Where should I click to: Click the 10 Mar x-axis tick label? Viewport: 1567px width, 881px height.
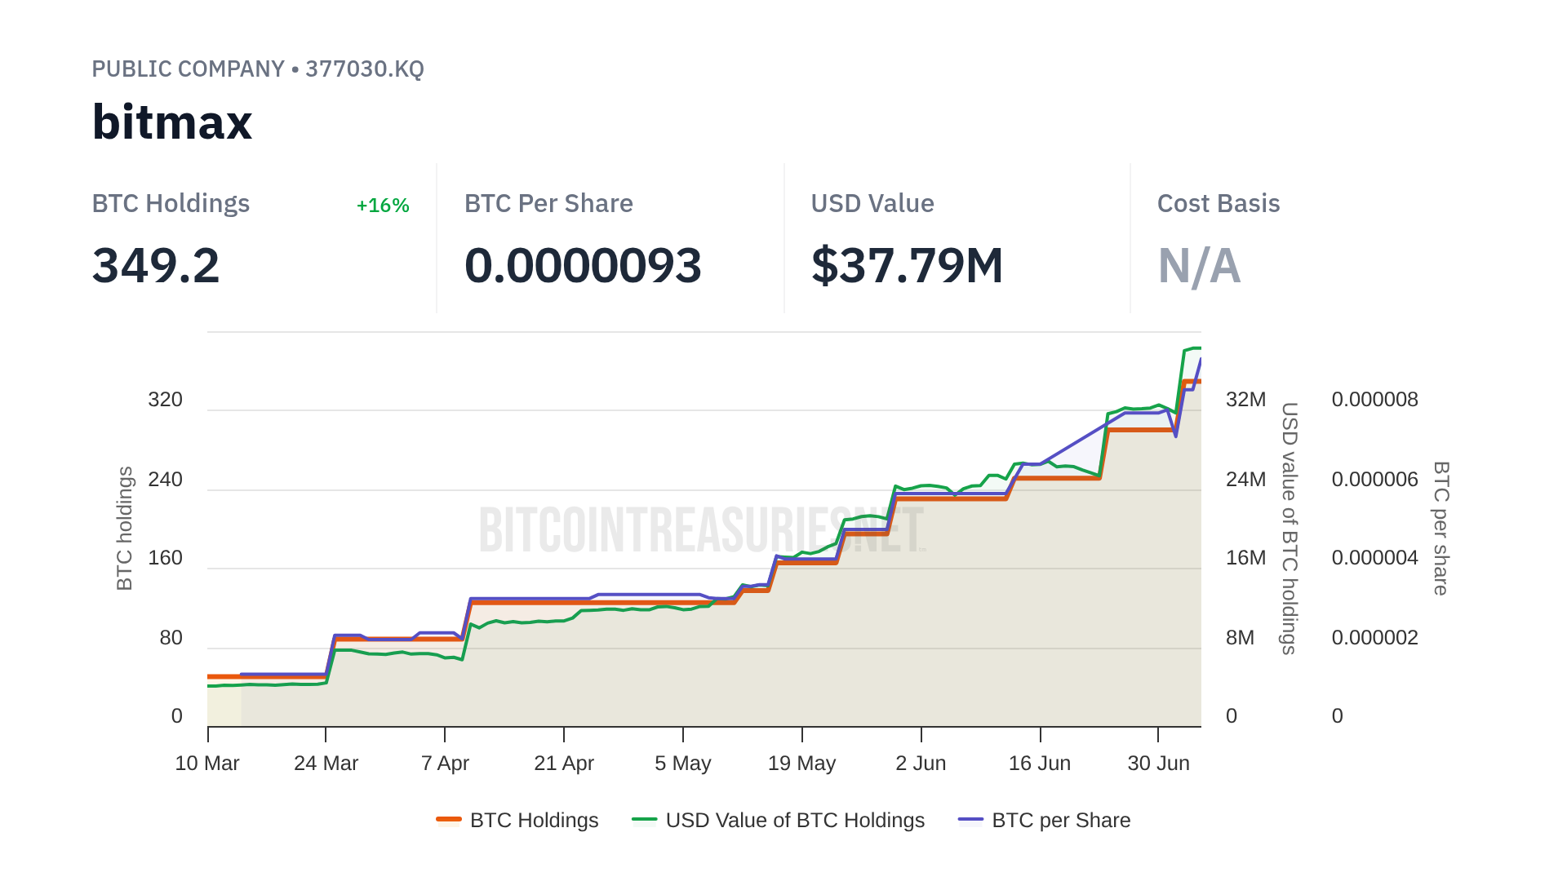(207, 764)
